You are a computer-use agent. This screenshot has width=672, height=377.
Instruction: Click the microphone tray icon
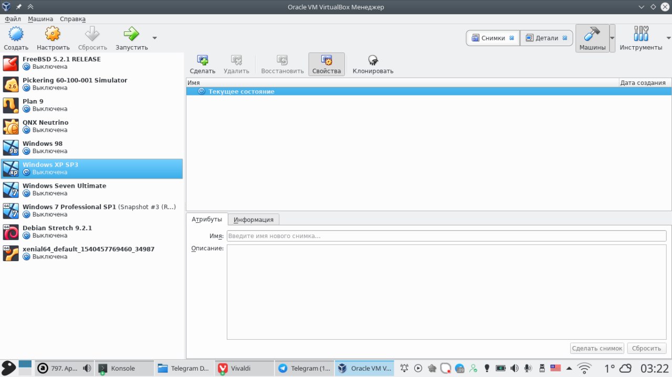click(x=528, y=368)
